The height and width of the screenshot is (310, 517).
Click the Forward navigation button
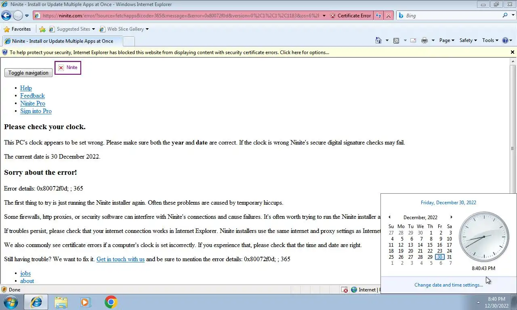tap(18, 16)
